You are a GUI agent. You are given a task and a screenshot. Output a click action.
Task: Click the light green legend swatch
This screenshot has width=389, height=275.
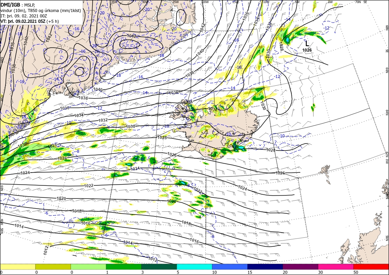pos(88,266)
